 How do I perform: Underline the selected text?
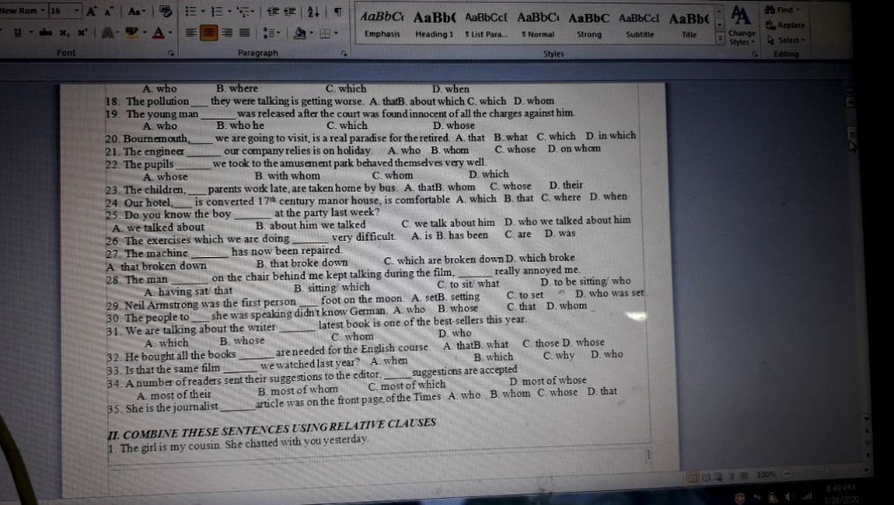point(17,33)
